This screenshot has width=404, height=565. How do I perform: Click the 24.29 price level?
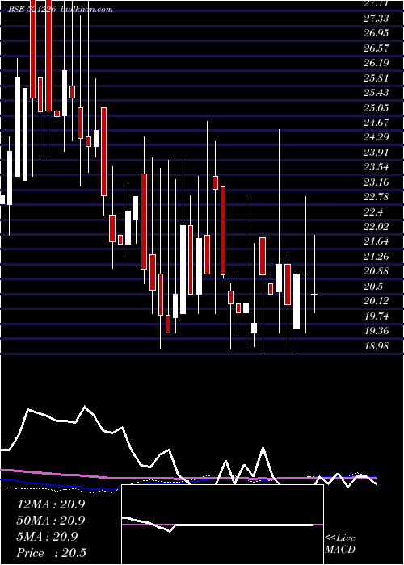[376, 137]
